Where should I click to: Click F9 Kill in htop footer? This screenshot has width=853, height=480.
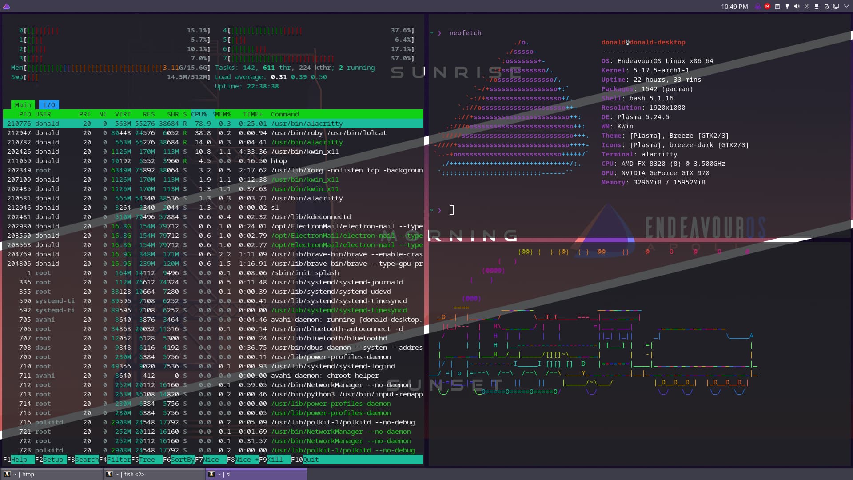coord(275,460)
